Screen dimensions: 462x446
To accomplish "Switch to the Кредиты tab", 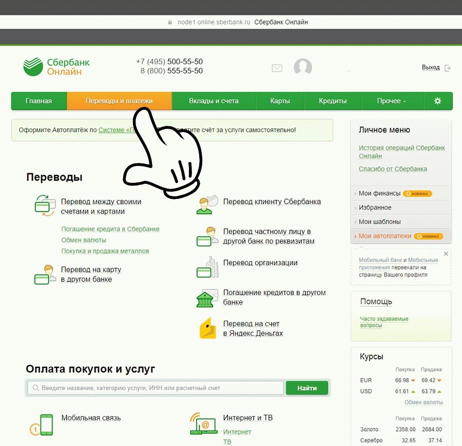I will coord(333,101).
